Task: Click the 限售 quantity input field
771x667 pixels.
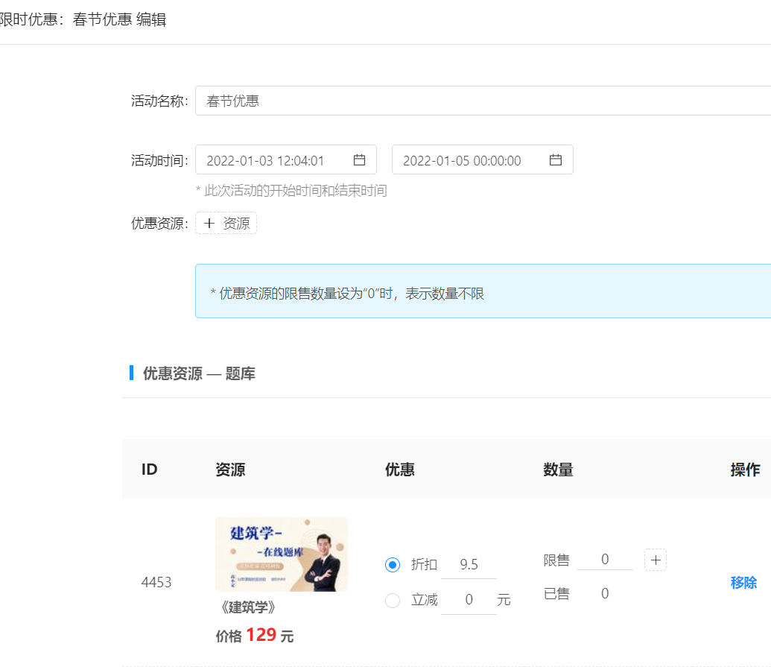Action: point(604,560)
